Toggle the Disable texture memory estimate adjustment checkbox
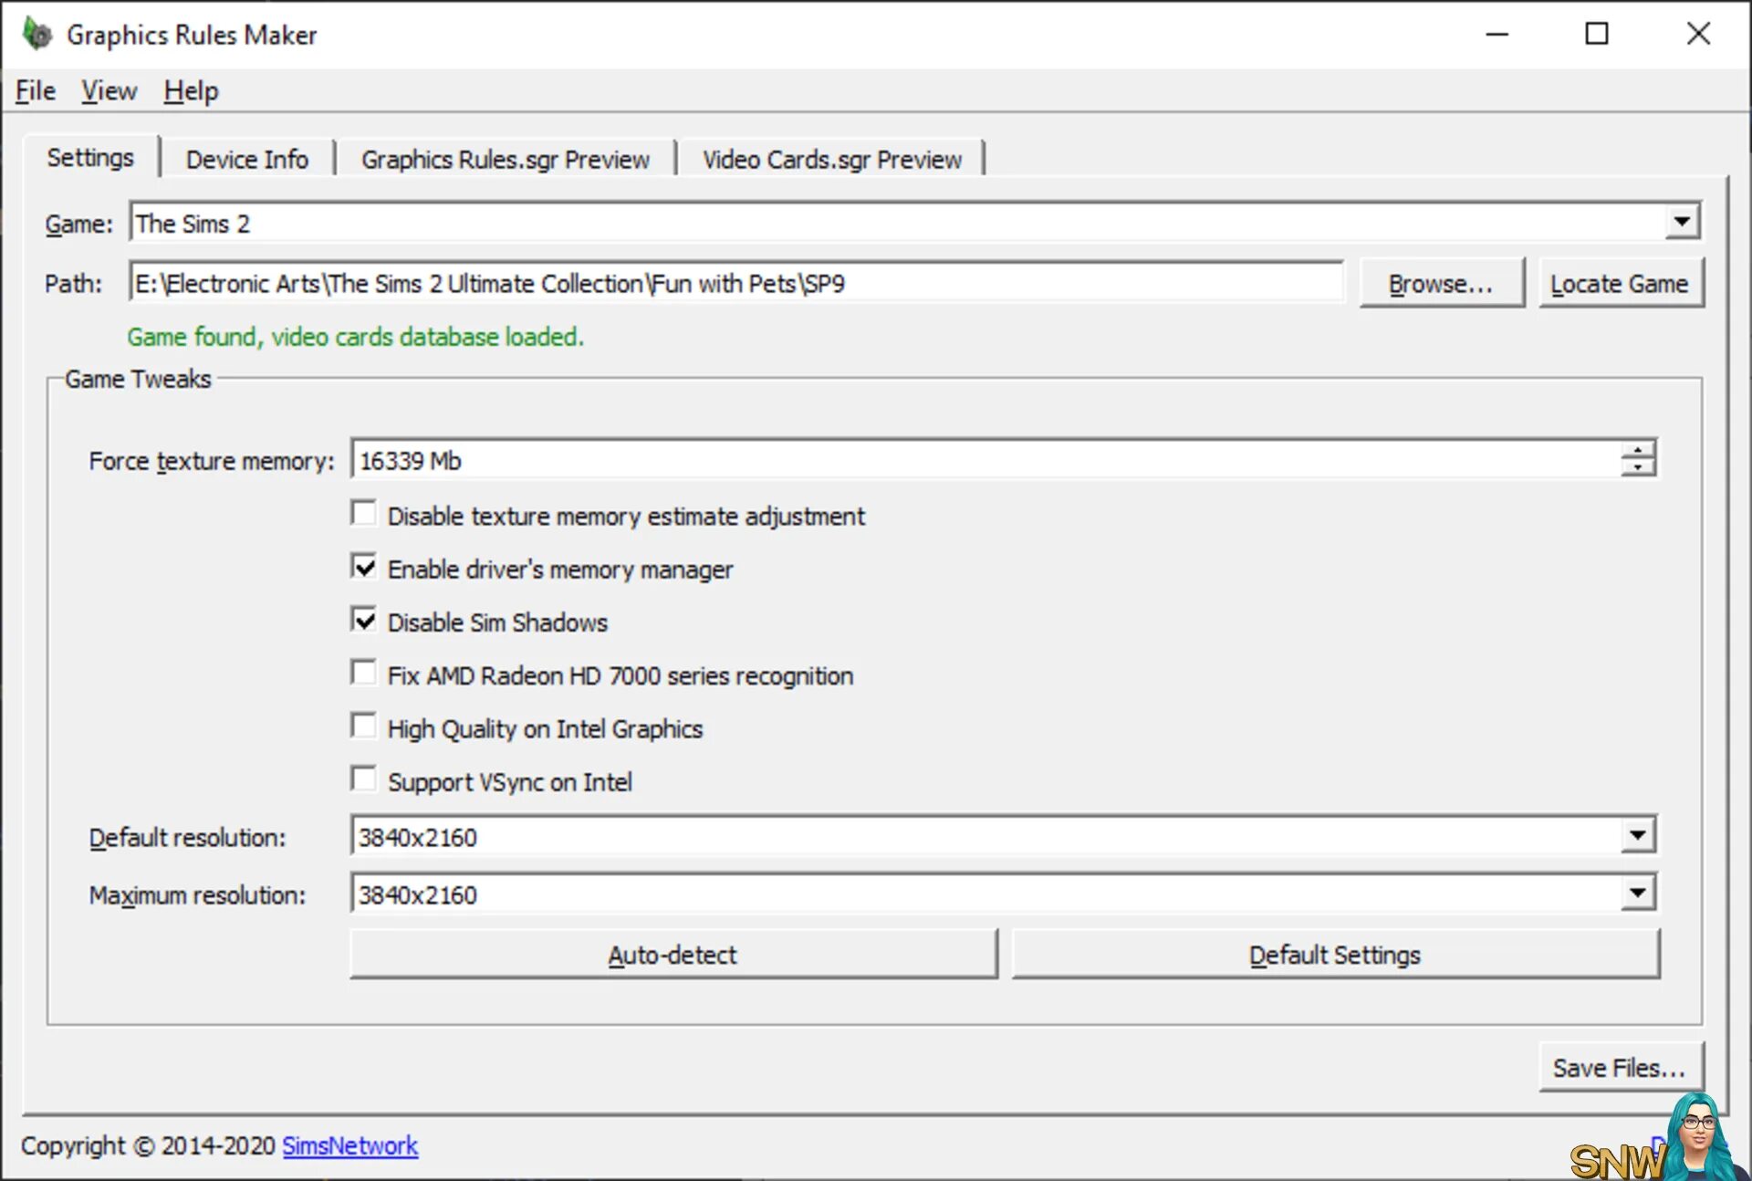1752x1181 pixels. point(366,514)
